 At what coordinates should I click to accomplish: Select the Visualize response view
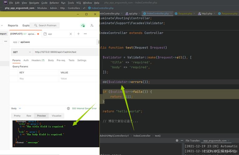[56, 116]
